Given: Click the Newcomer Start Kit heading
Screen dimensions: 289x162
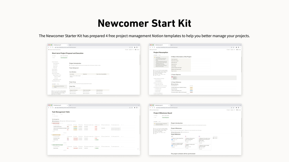Looking at the screenshot, I should 144,23.
